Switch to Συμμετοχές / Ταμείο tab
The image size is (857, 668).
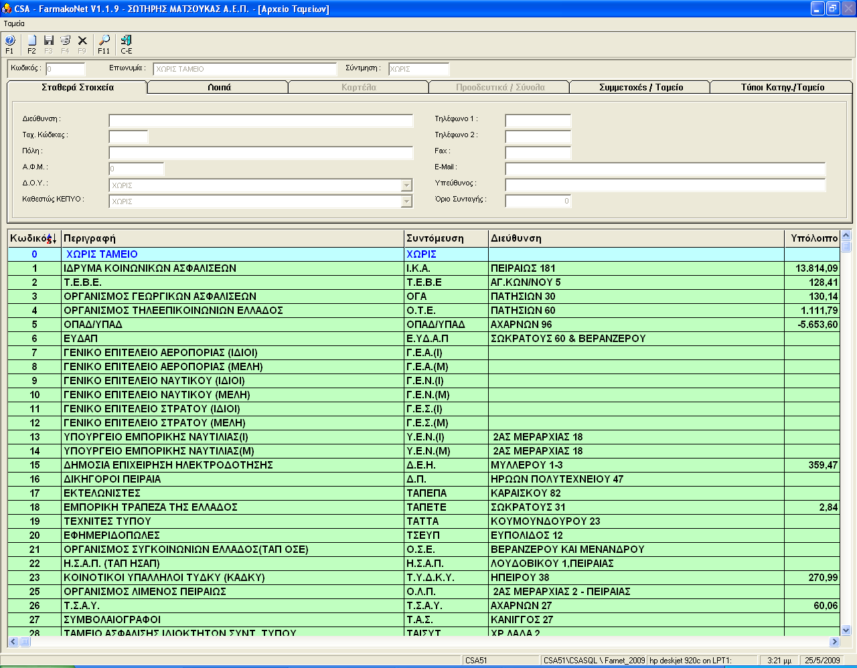(640, 88)
